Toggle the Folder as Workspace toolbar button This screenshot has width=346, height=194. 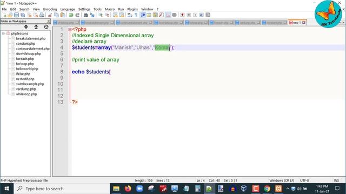coord(168,15)
